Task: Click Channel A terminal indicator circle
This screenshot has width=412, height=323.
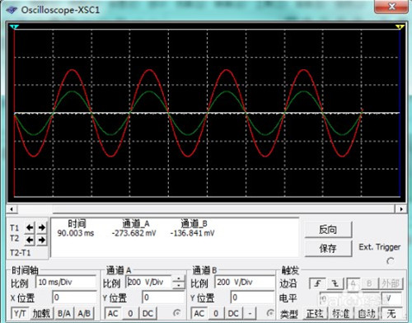Action: 177,313
